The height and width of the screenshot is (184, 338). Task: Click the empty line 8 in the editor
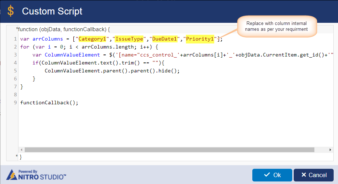[x=176, y=95]
